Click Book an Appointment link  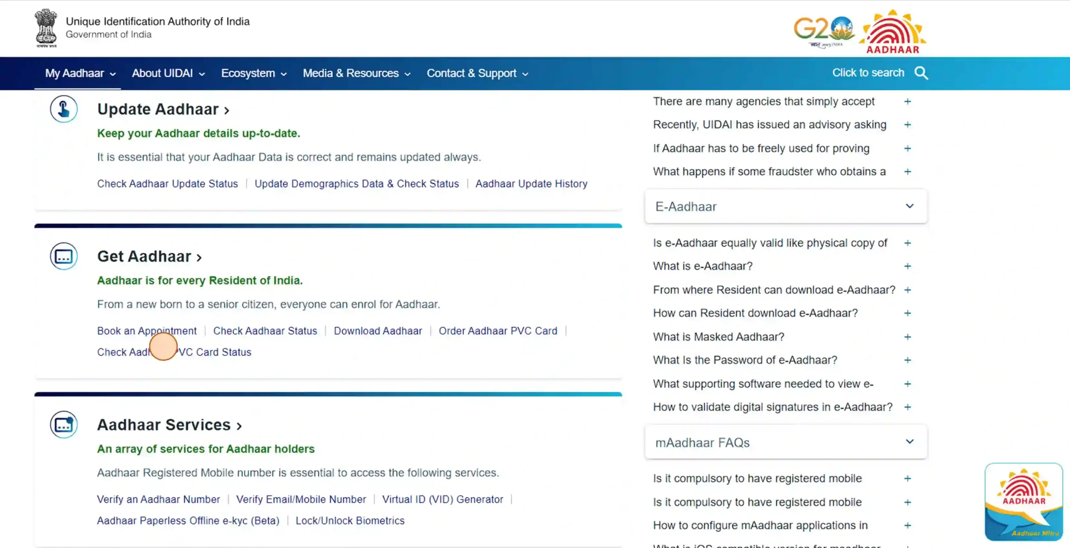pyautogui.click(x=147, y=331)
